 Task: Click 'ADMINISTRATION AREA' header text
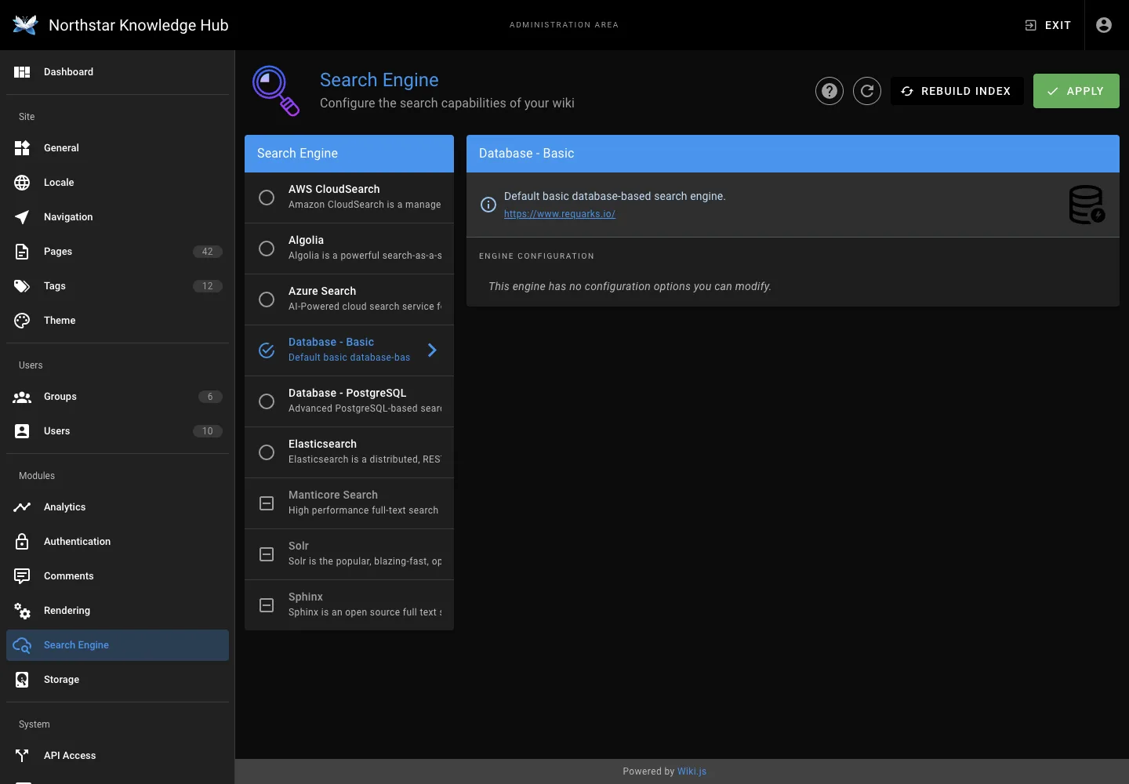tap(564, 25)
